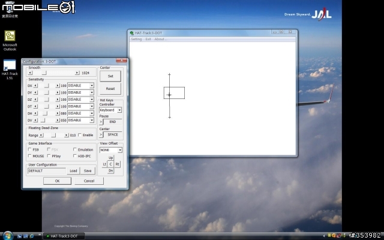384x240 pixels.
Task: Increase DX sensitivity with right arrow
Action: coord(58,85)
